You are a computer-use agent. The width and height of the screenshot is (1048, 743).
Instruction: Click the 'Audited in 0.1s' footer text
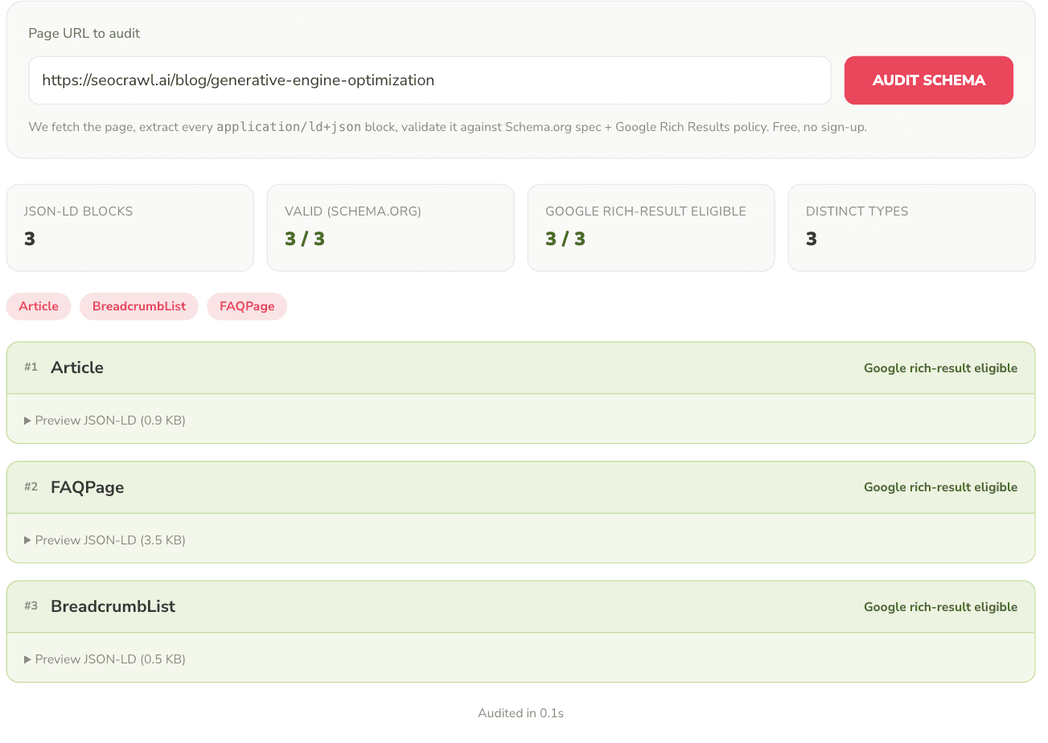pyautogui.click(x=520, y=713)
